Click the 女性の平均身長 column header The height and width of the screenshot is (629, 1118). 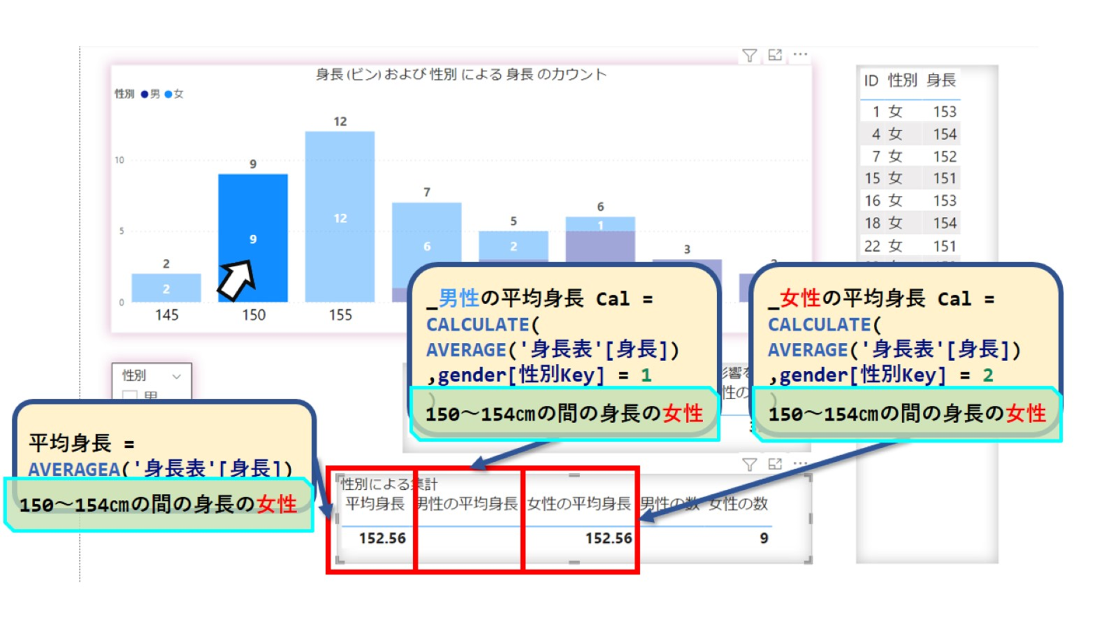[579, 504]
